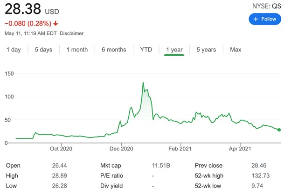
Task: Click the Follow button
Action: pyautogui.click(x=265, y=19)
